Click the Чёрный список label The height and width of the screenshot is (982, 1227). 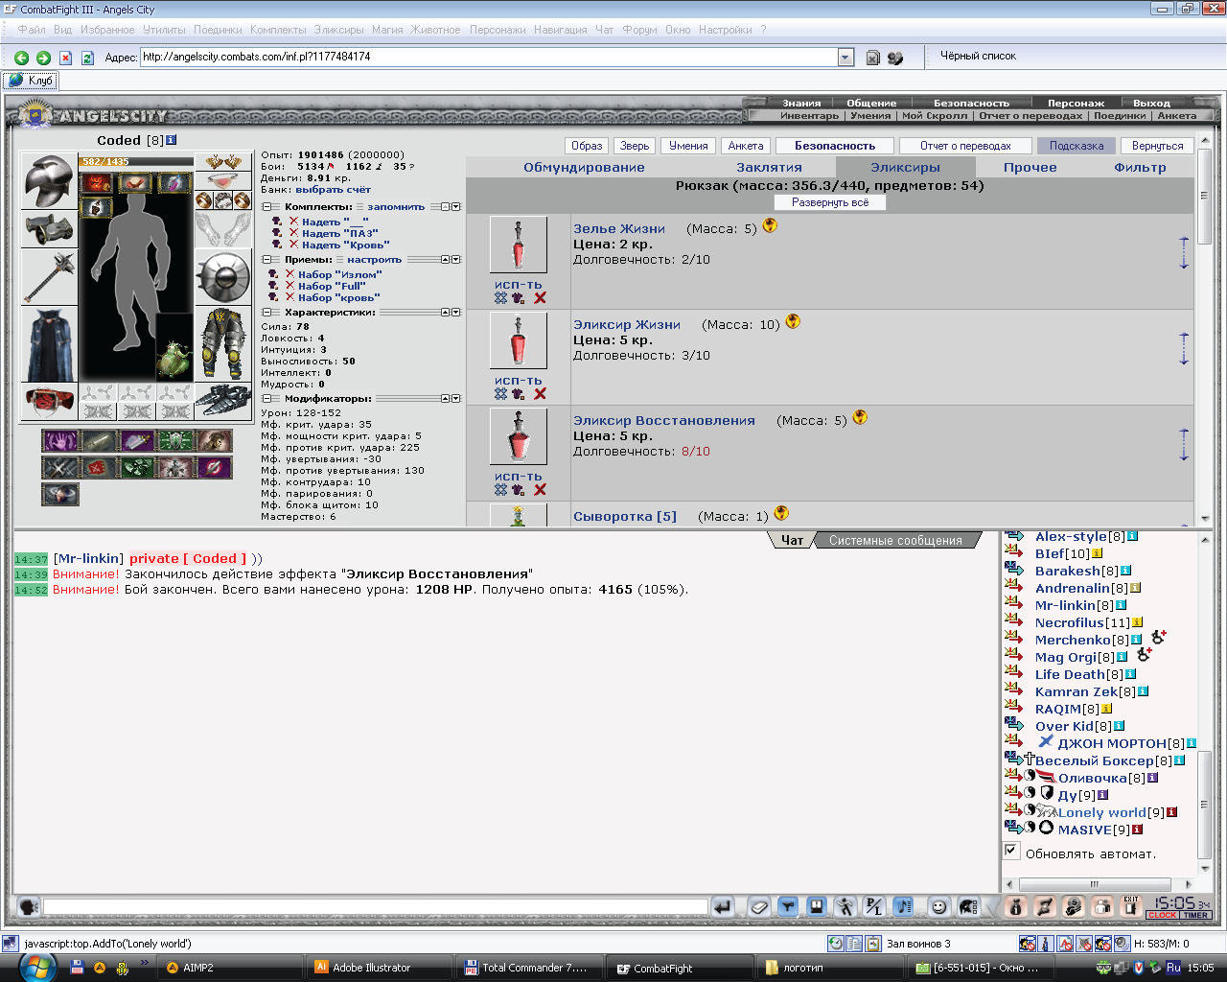[978, 56]
